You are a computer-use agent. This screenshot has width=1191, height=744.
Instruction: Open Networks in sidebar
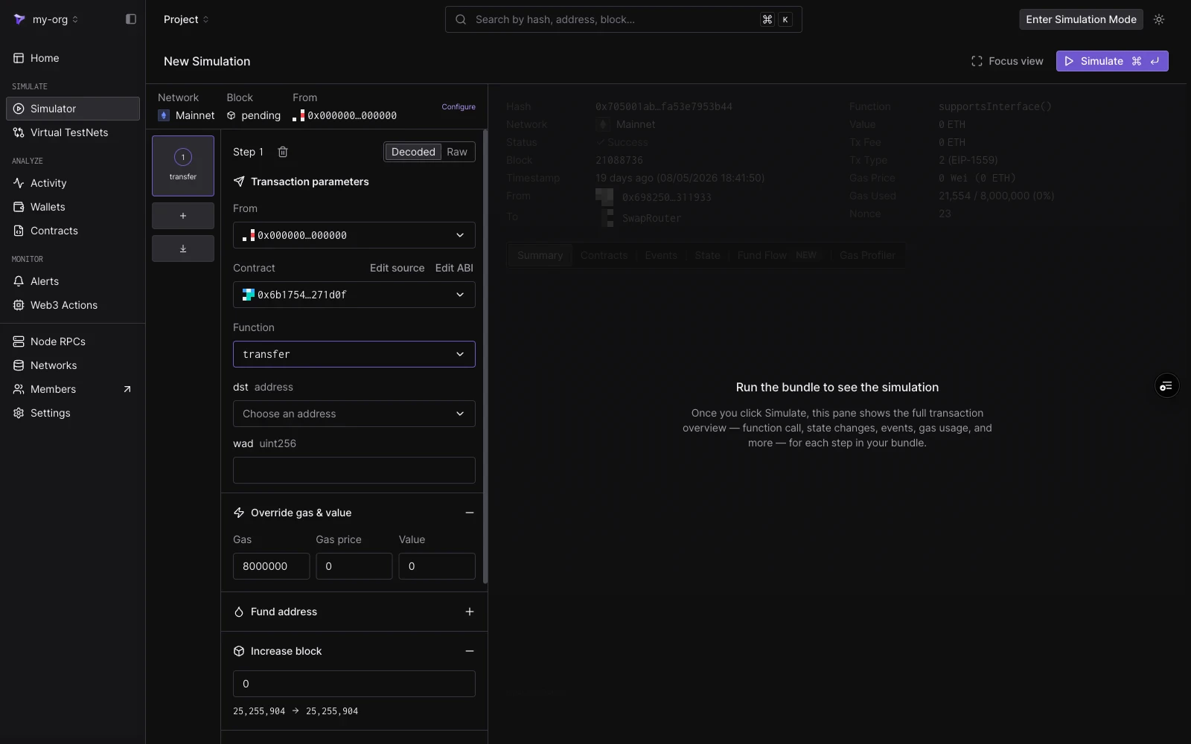[72, 365]
